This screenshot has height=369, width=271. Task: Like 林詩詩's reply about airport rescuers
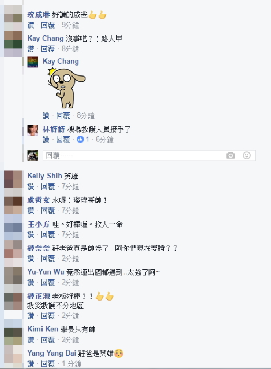click(46, 140)
